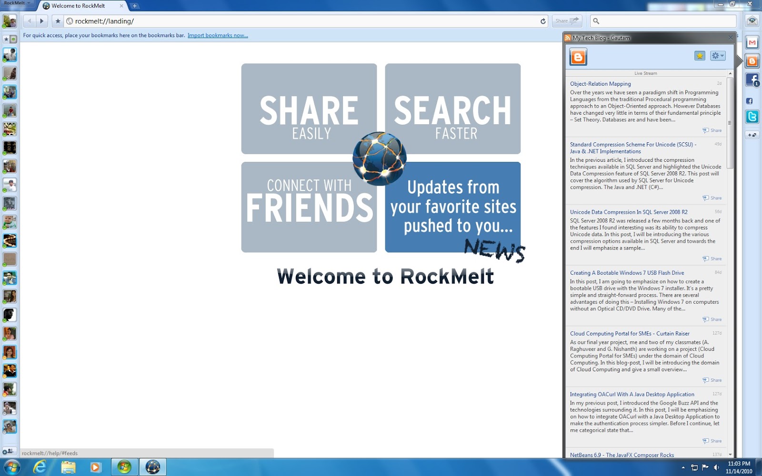
Task: Switch to the Welcome to RockMelt tab
Action: pos(79,6)
